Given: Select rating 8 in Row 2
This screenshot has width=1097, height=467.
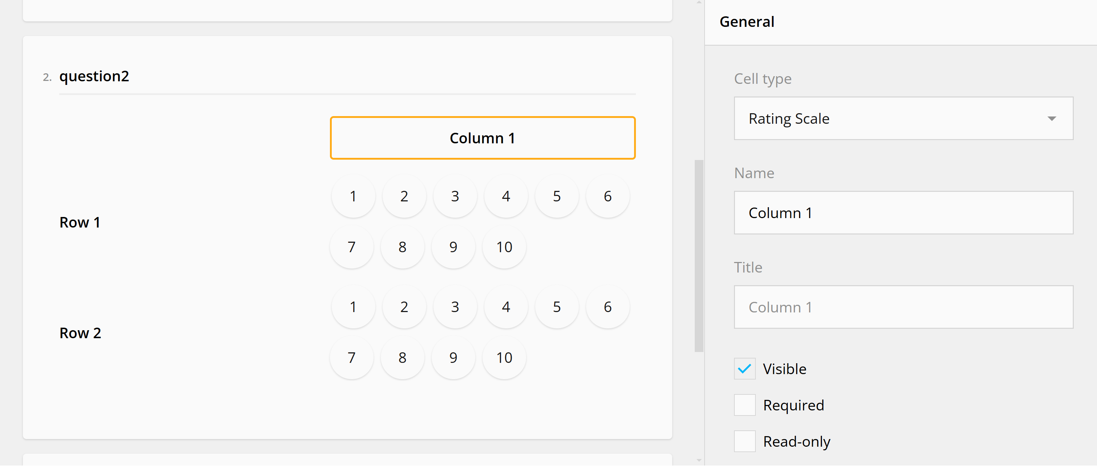Looking at the screenshot, I should (x=402, y=358).
